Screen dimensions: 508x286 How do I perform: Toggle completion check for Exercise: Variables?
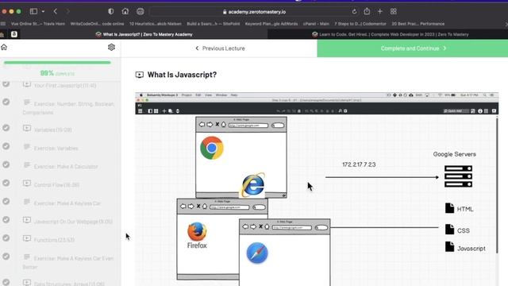click(x=6, y=146)
